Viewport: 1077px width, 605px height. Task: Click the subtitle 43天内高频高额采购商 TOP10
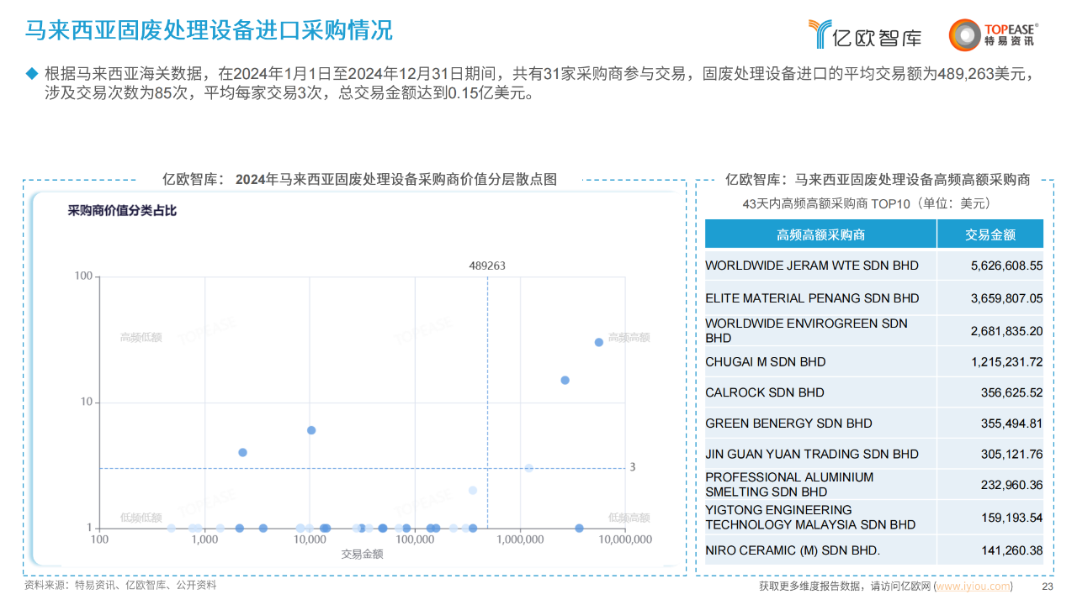(827, 203)
